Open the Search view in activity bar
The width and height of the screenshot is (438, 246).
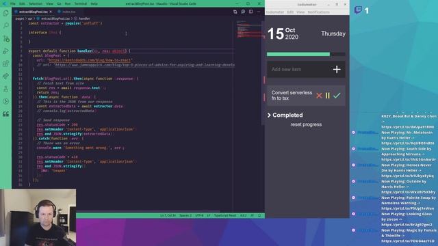click(x=5, y=26)
